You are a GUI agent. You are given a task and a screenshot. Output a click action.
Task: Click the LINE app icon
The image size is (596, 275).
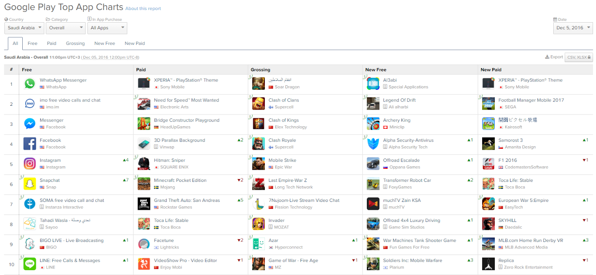coord(30,264)
